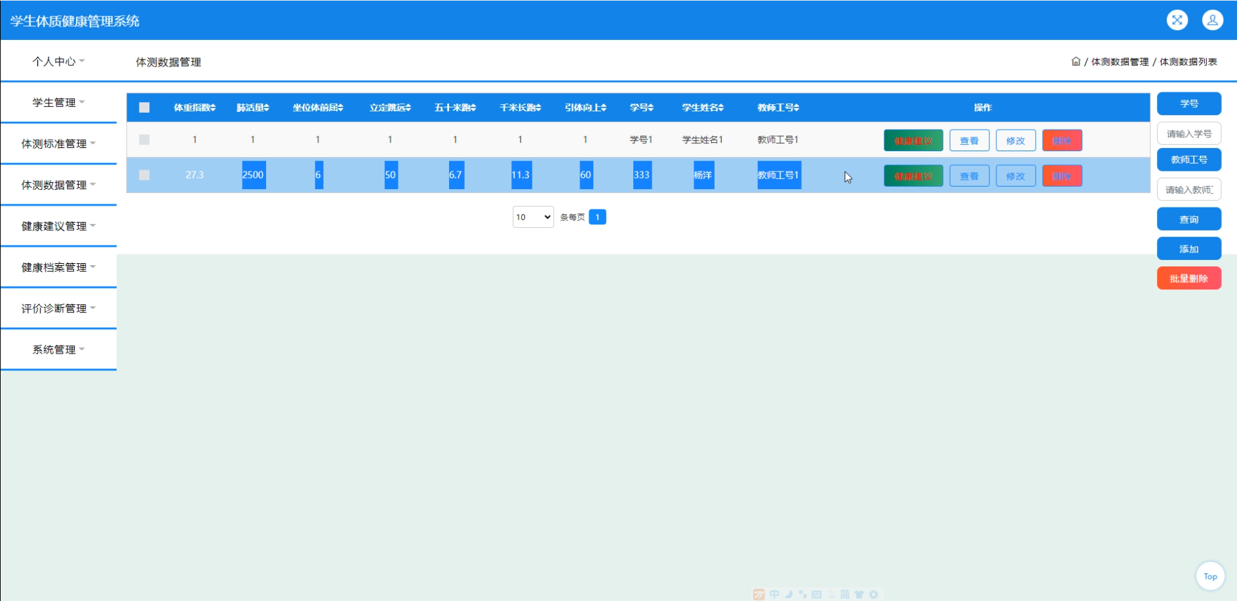Focus the 请输入学号 input field
Image resolution: width=1237 pixels, height=601 pixels.
coord(1188,134)
